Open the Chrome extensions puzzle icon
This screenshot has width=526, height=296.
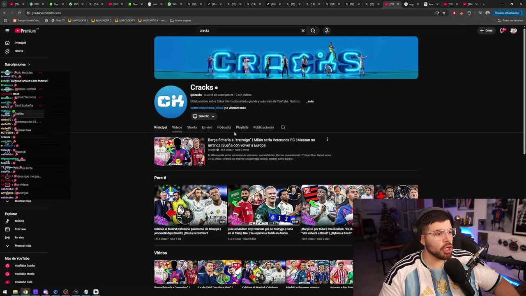tap(469, 13)
